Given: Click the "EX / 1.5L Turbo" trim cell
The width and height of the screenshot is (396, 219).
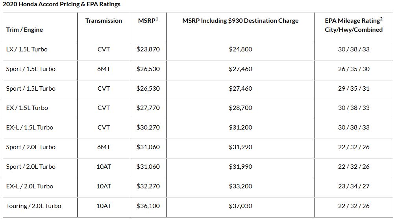Looking at the screenshot, I should (27, 108).
